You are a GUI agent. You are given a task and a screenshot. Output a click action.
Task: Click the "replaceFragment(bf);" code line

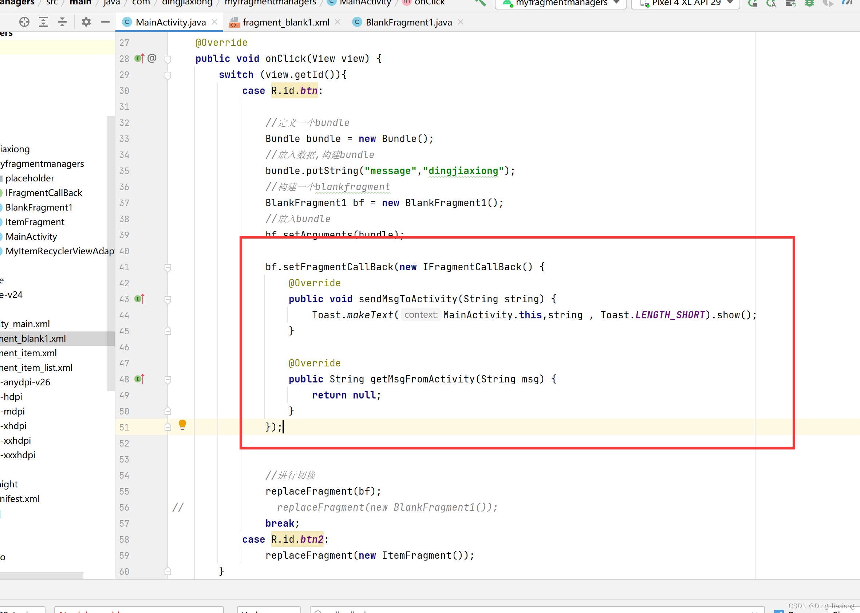point(323,491)
